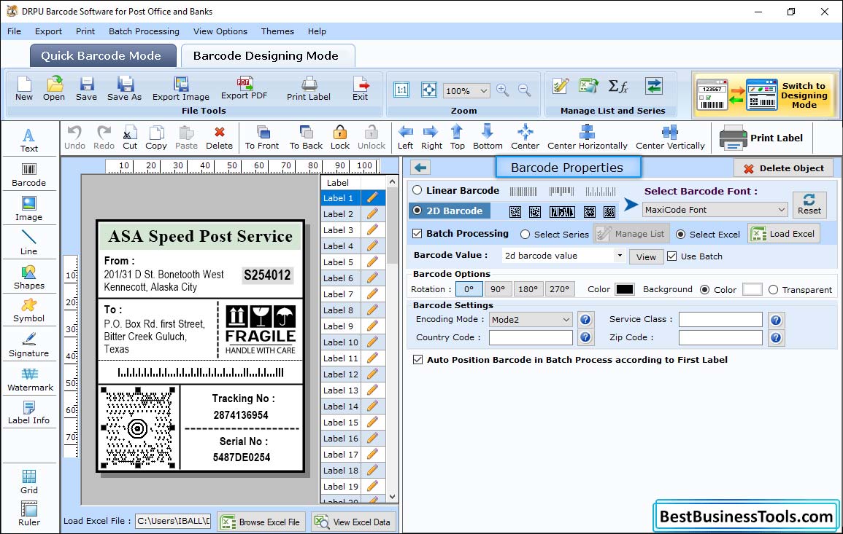The image size is (843, 534).
Task: Open the Sigma fx series function tool
Action: (617, 87)
